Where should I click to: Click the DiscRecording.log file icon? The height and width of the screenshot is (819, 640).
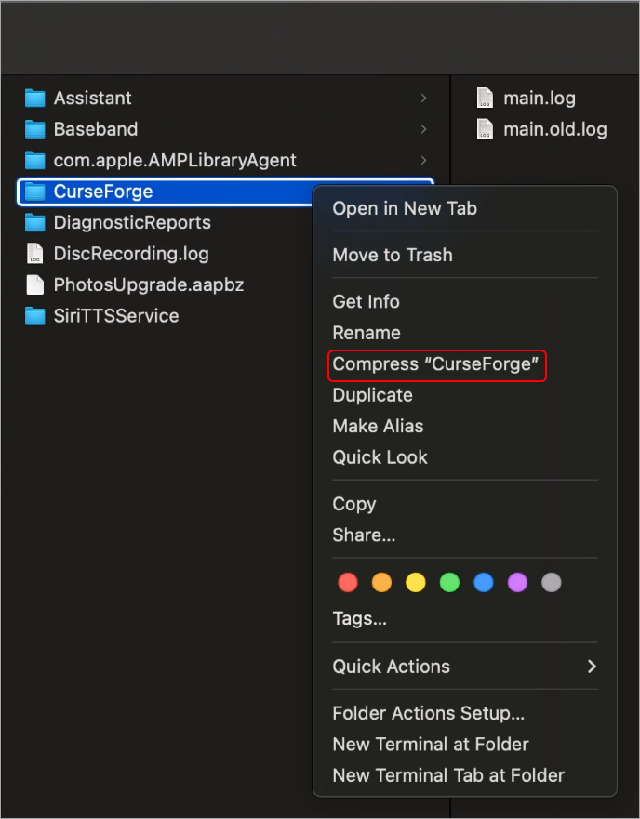coord(35,254)
